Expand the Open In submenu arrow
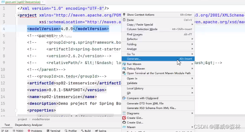Viewport: 245px width, 132px height. pos(192,78)
